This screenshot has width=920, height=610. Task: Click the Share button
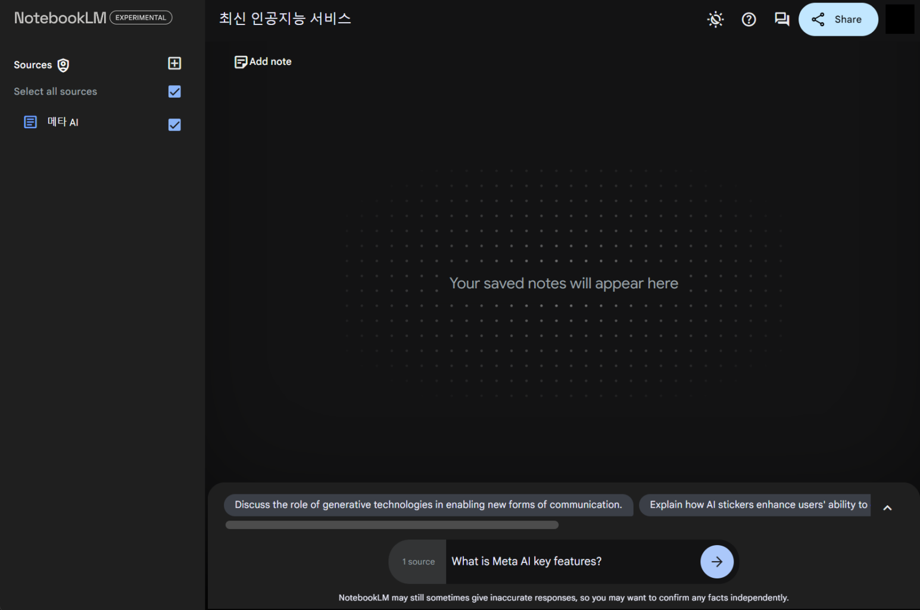click(x=838, y=20)
